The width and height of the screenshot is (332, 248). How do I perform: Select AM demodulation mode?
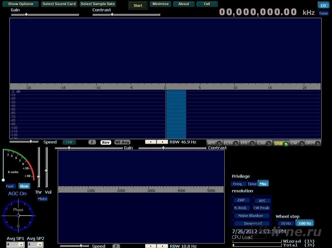point(214,143)
